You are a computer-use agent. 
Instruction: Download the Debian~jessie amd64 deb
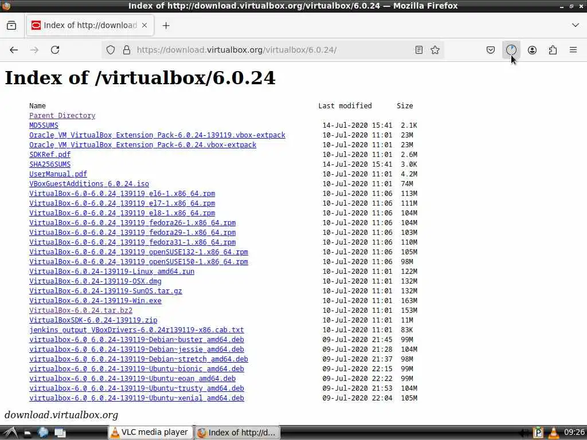136,349
